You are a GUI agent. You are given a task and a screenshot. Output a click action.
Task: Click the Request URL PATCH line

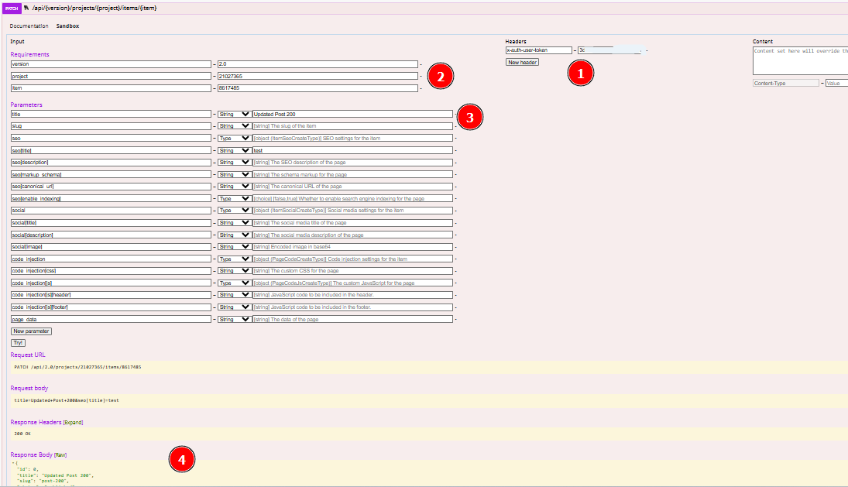pyautogui.click(x=77, y=367)
